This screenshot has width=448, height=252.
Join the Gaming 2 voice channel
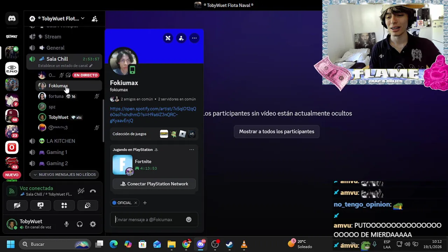point(64,163)
